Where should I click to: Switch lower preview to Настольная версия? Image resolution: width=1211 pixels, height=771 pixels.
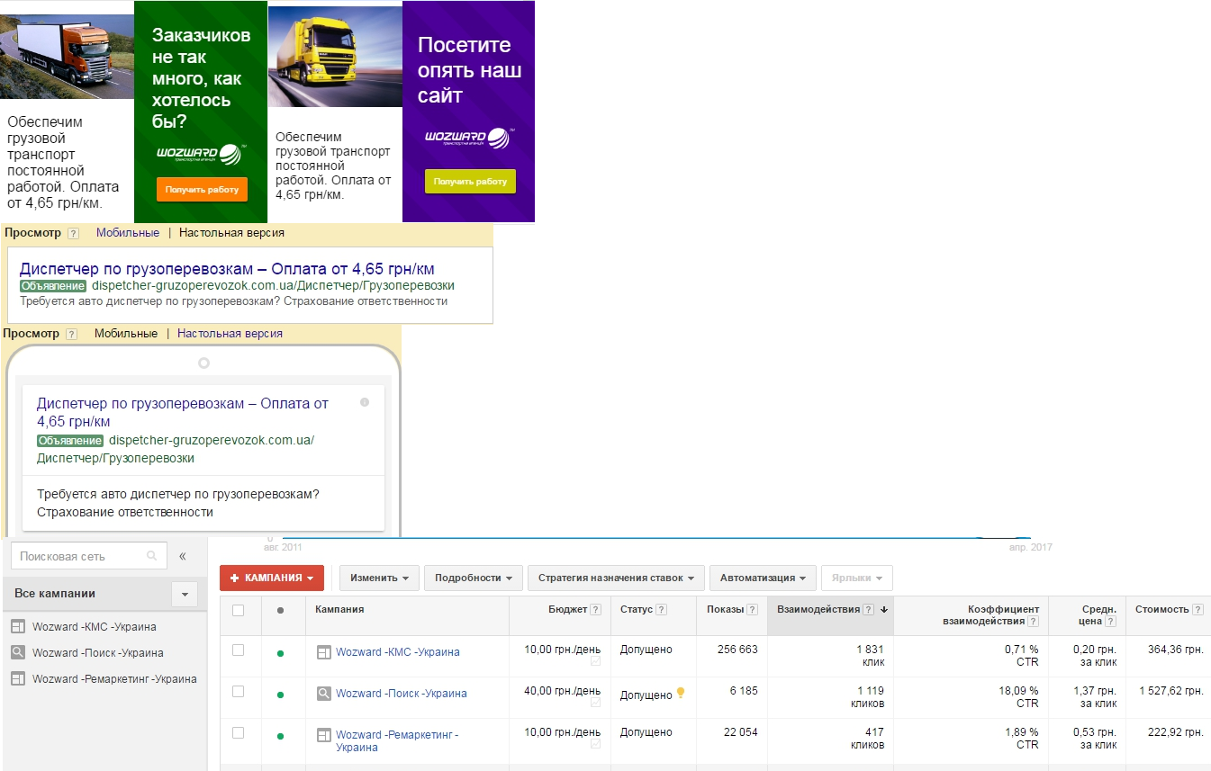230,334
